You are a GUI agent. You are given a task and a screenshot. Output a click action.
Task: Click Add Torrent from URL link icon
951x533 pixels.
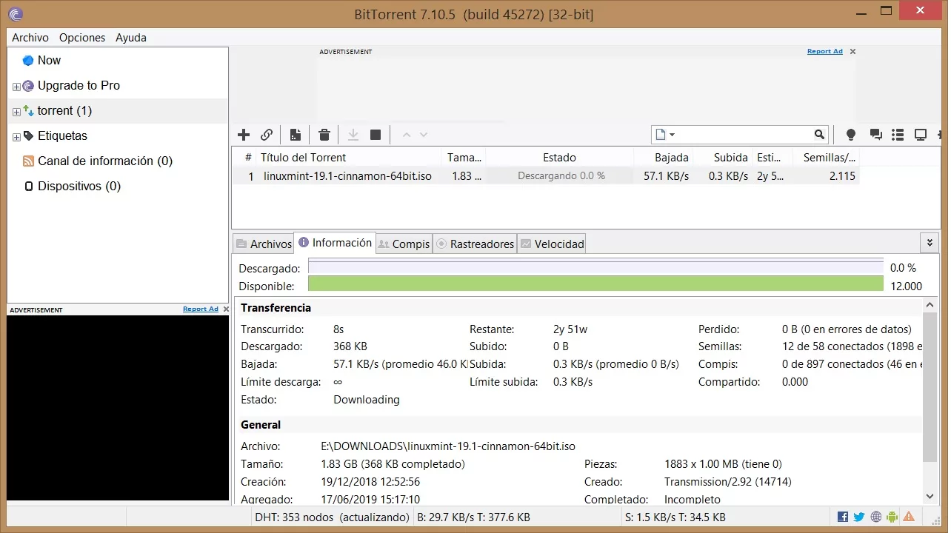point(267,135)
